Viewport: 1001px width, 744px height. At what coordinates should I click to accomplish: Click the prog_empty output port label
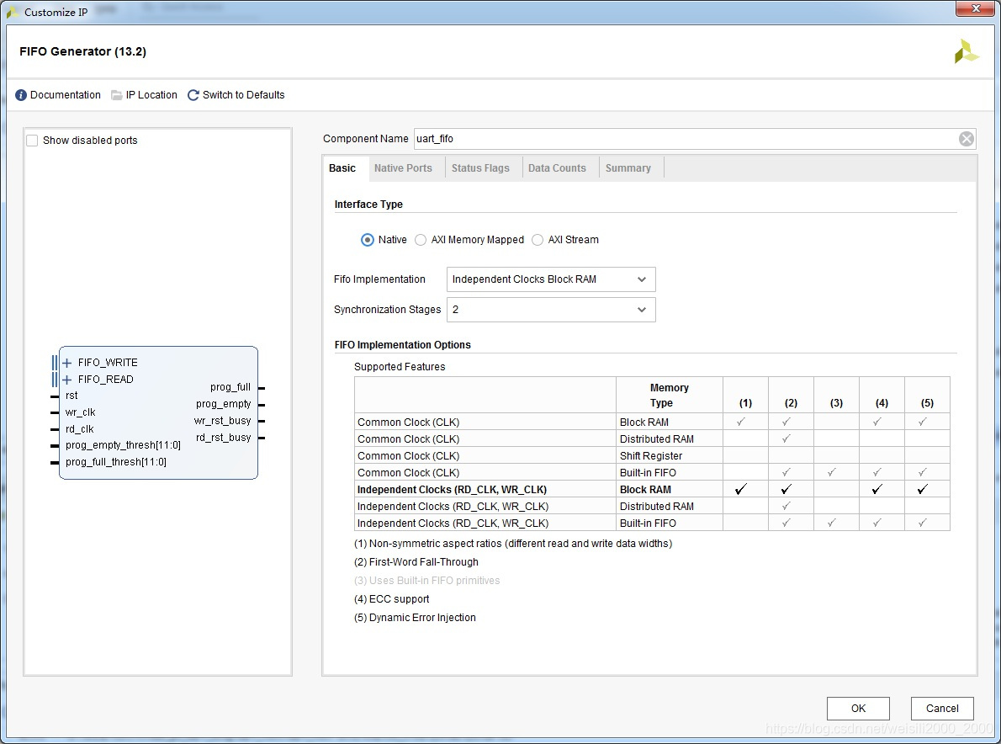[224, 404]
